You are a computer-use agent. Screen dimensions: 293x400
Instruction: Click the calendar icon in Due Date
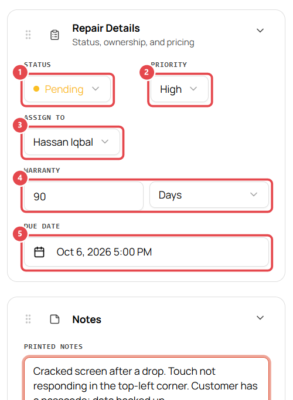tap(39, 252)
